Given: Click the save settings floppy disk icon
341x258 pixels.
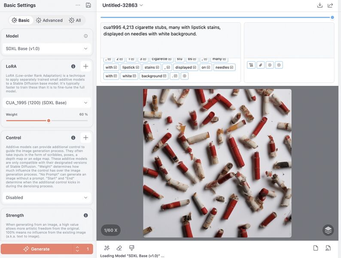Looking at the screenshot, I should [x=88, y=5].
